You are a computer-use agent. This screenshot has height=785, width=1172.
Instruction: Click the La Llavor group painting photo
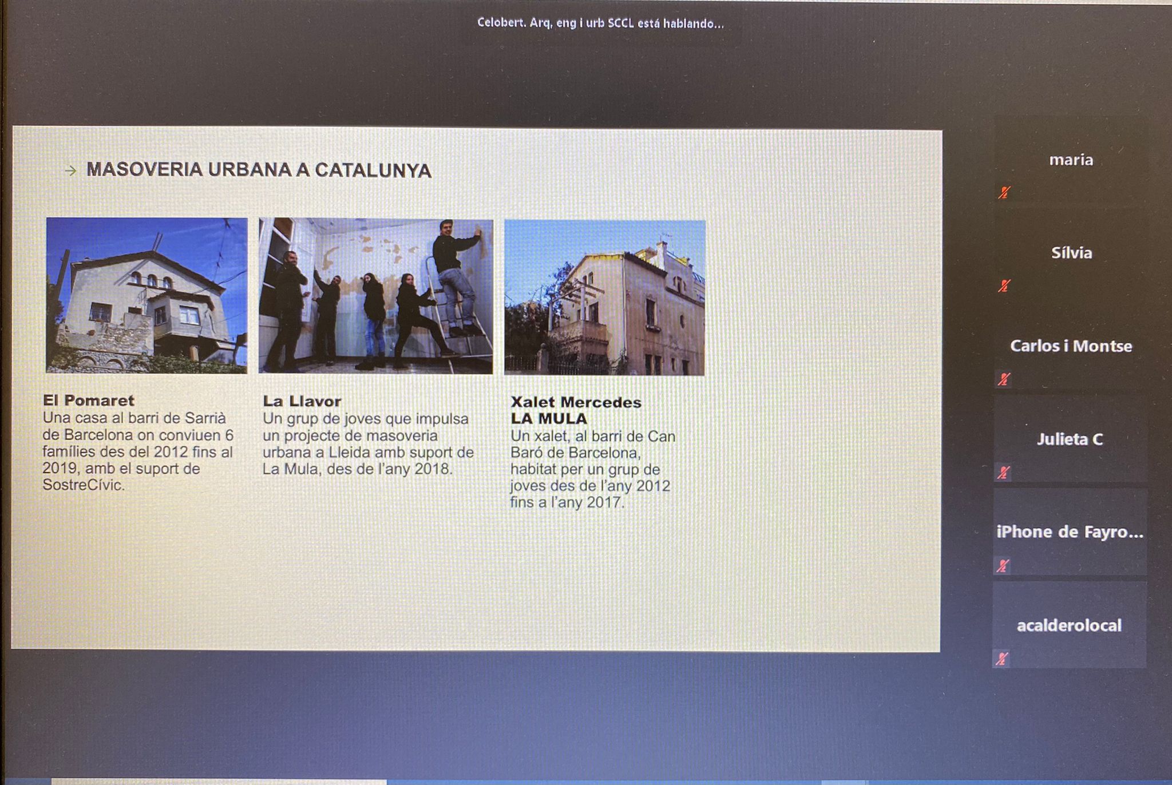(375, 296)
